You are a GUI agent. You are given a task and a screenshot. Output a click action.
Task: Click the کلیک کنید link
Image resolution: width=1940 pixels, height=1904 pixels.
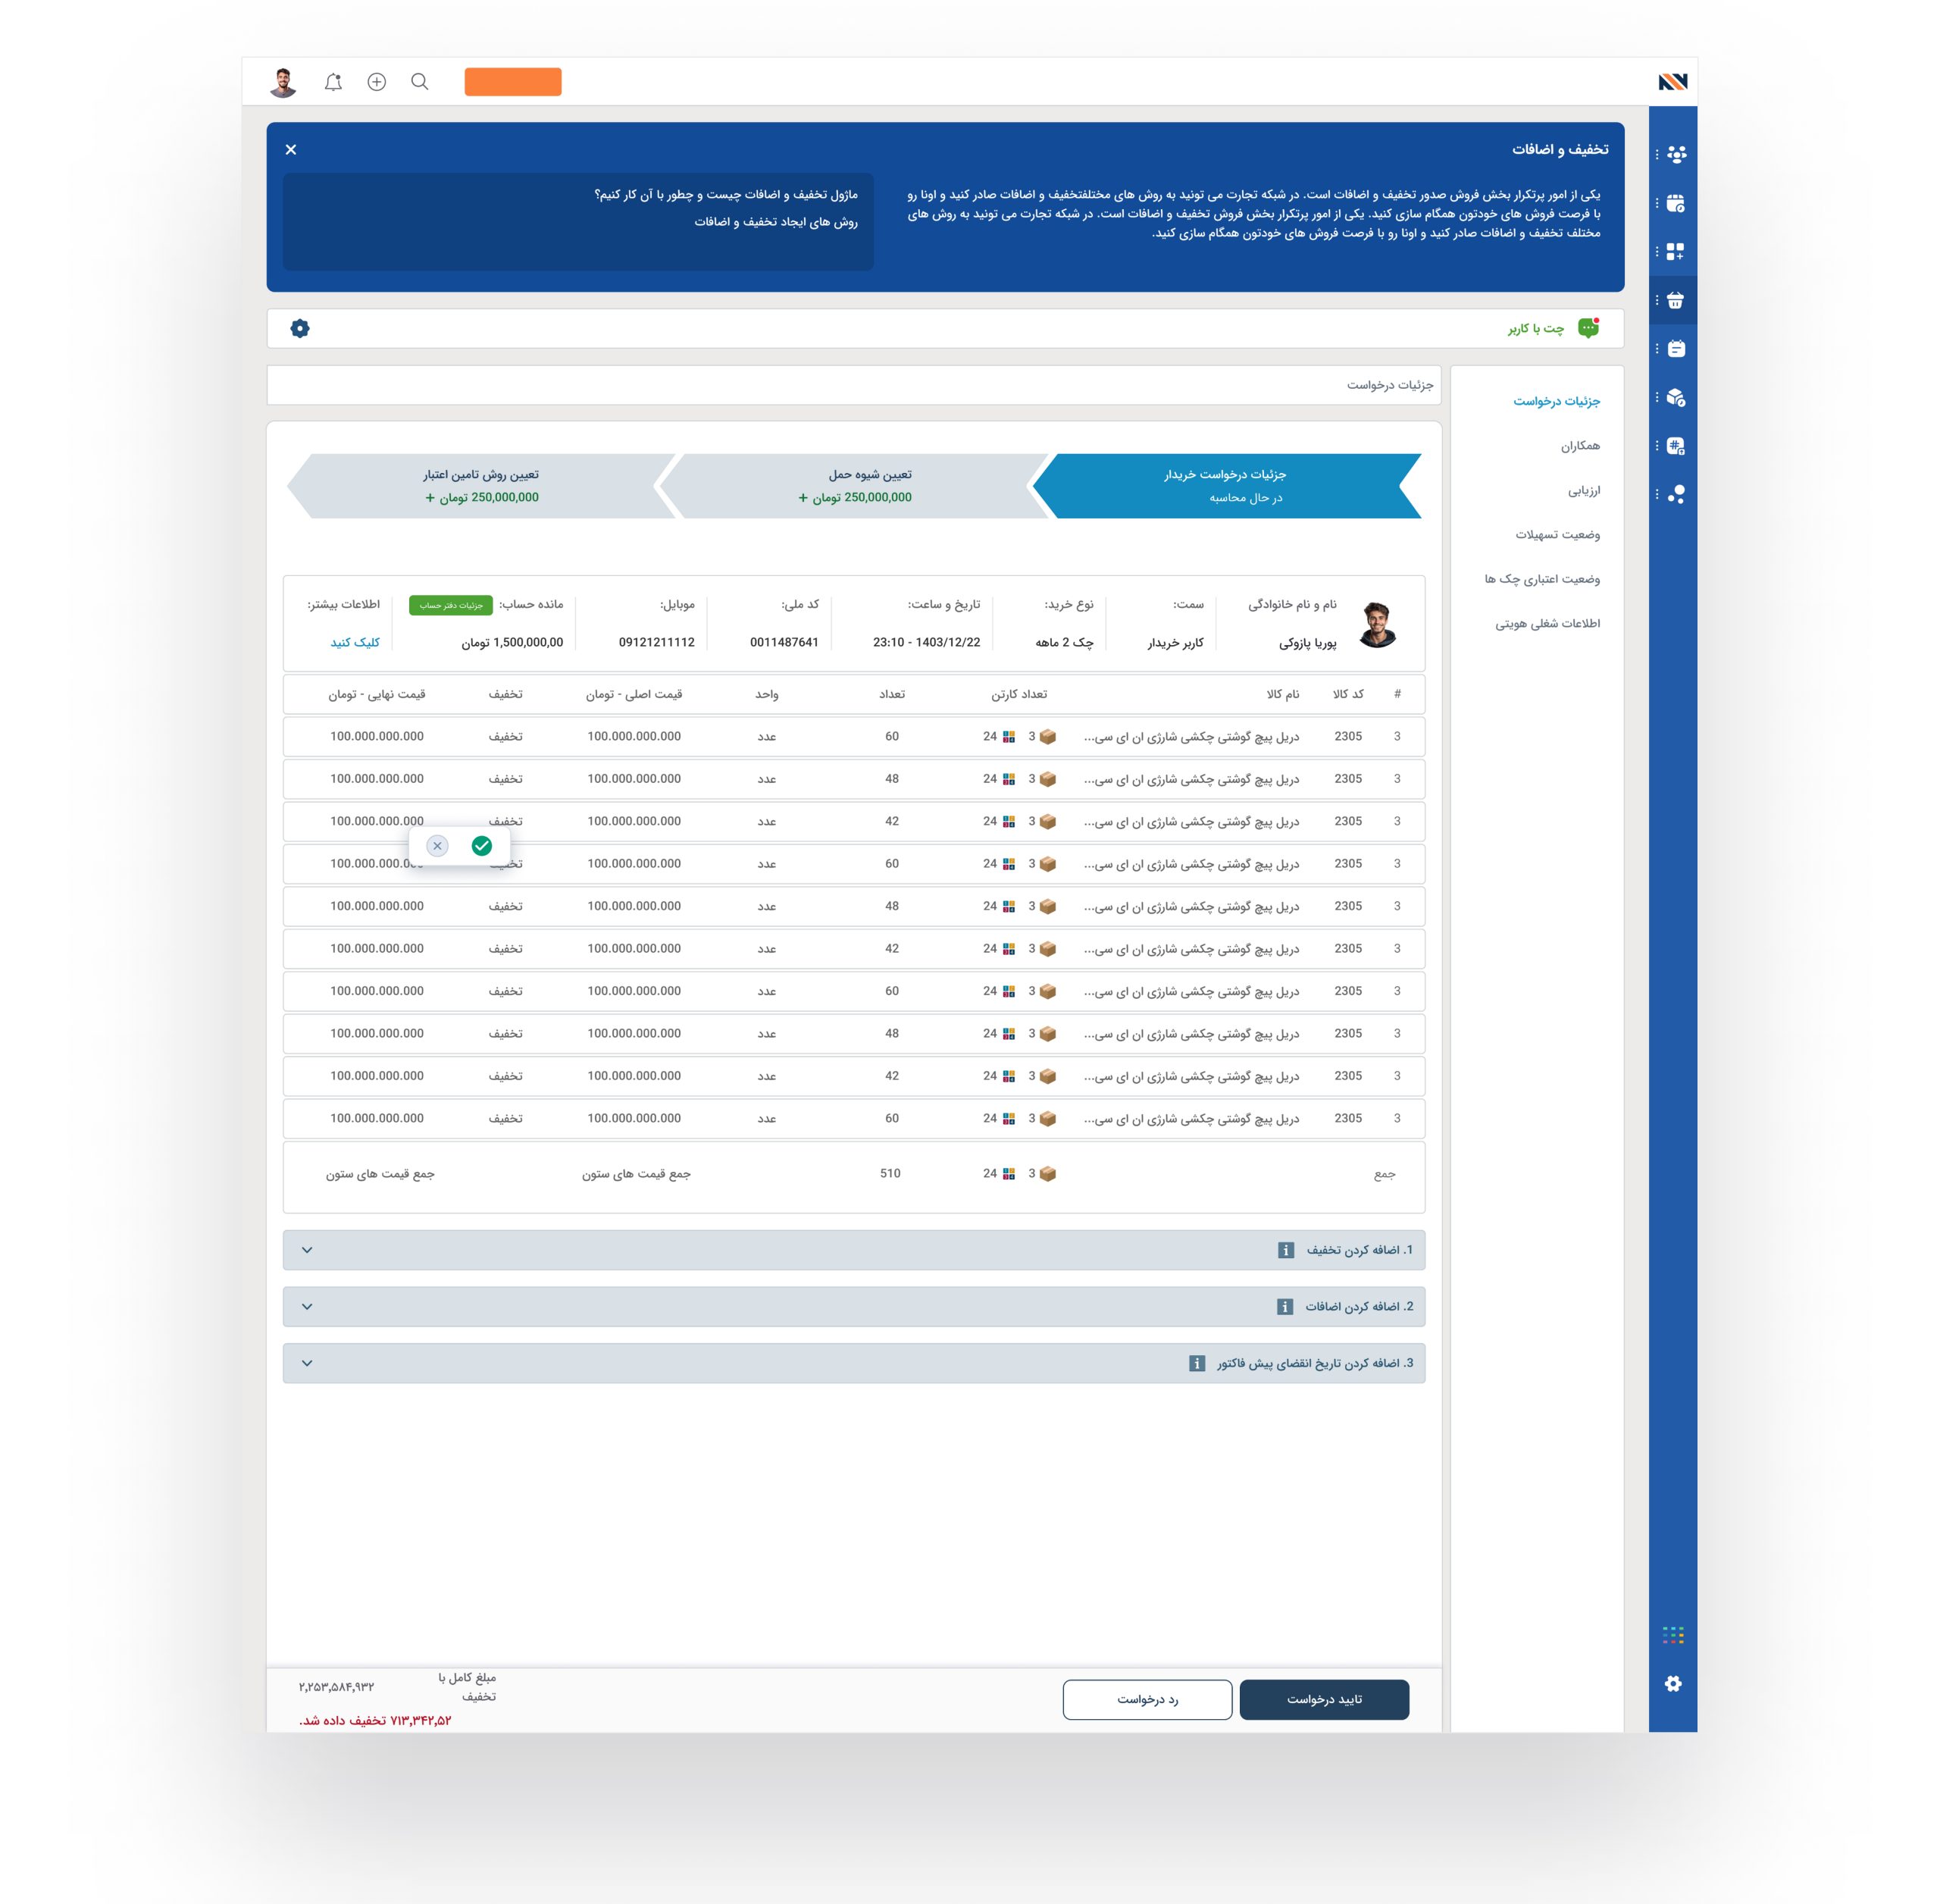tap(355, 642)
